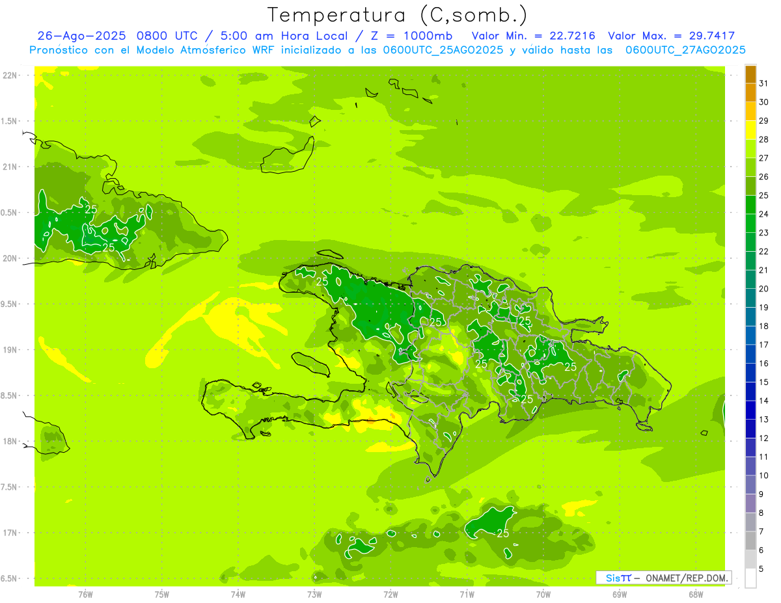Click the "18N" latitude label

pyautogui.click(x=9, y=441)
